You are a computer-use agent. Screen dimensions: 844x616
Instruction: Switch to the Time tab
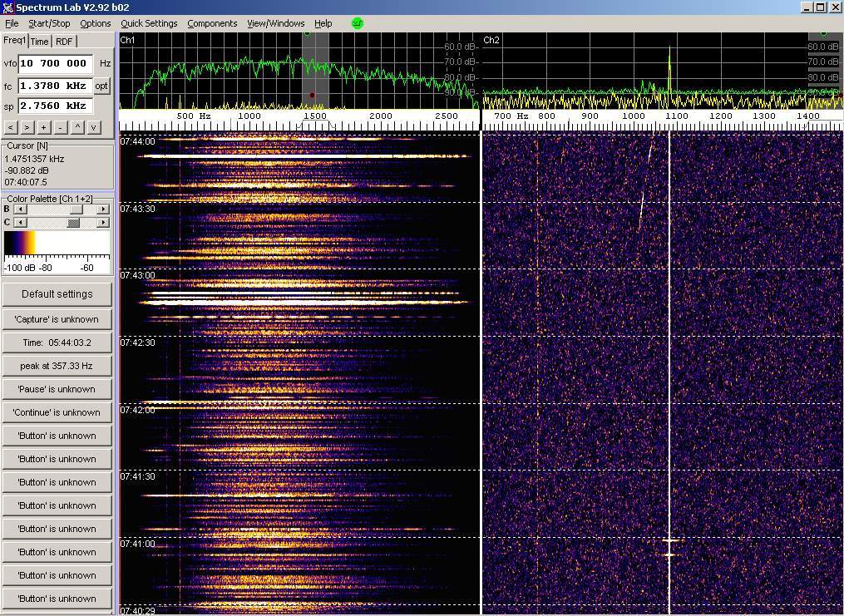[x=40, y=42]
